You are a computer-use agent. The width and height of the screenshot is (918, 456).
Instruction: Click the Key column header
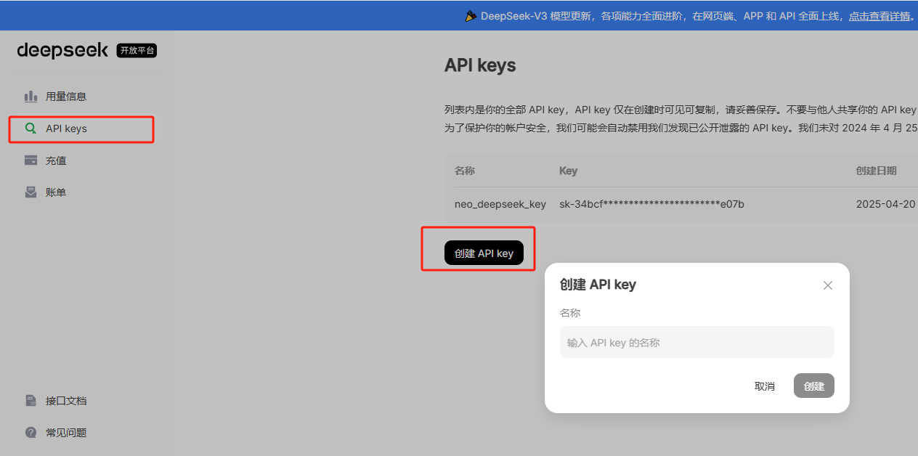pyautogui.click(x=568, y=171)
